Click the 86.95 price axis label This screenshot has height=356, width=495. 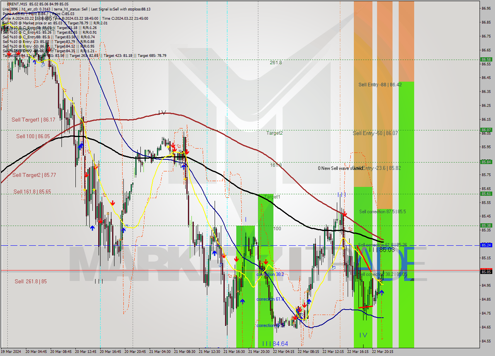click(486, 8)
